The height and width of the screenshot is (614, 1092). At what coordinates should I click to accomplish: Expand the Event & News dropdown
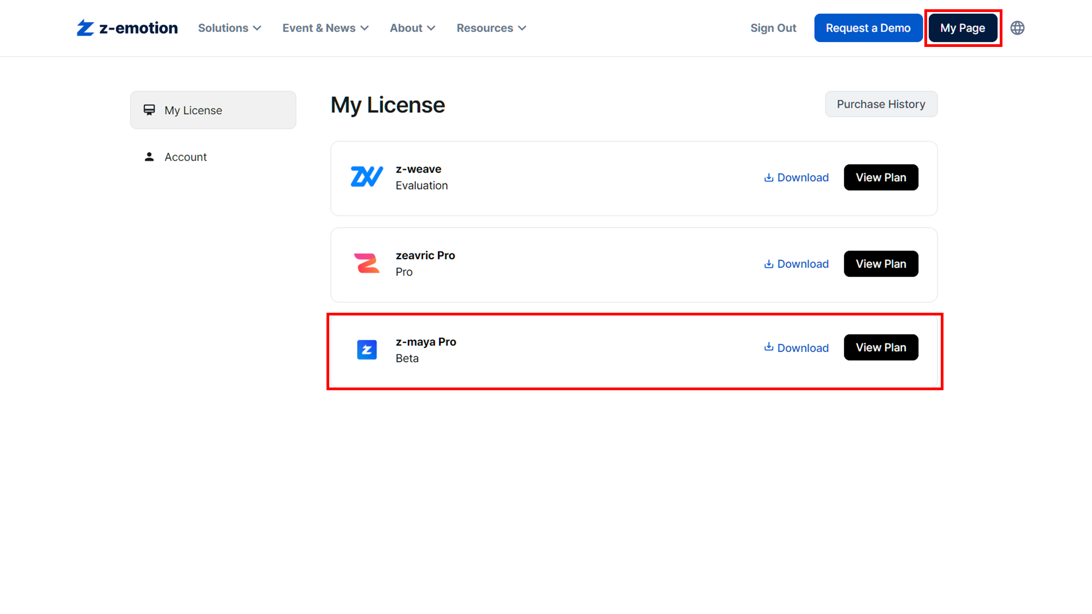pyautogui.click(x=325, y=28)
